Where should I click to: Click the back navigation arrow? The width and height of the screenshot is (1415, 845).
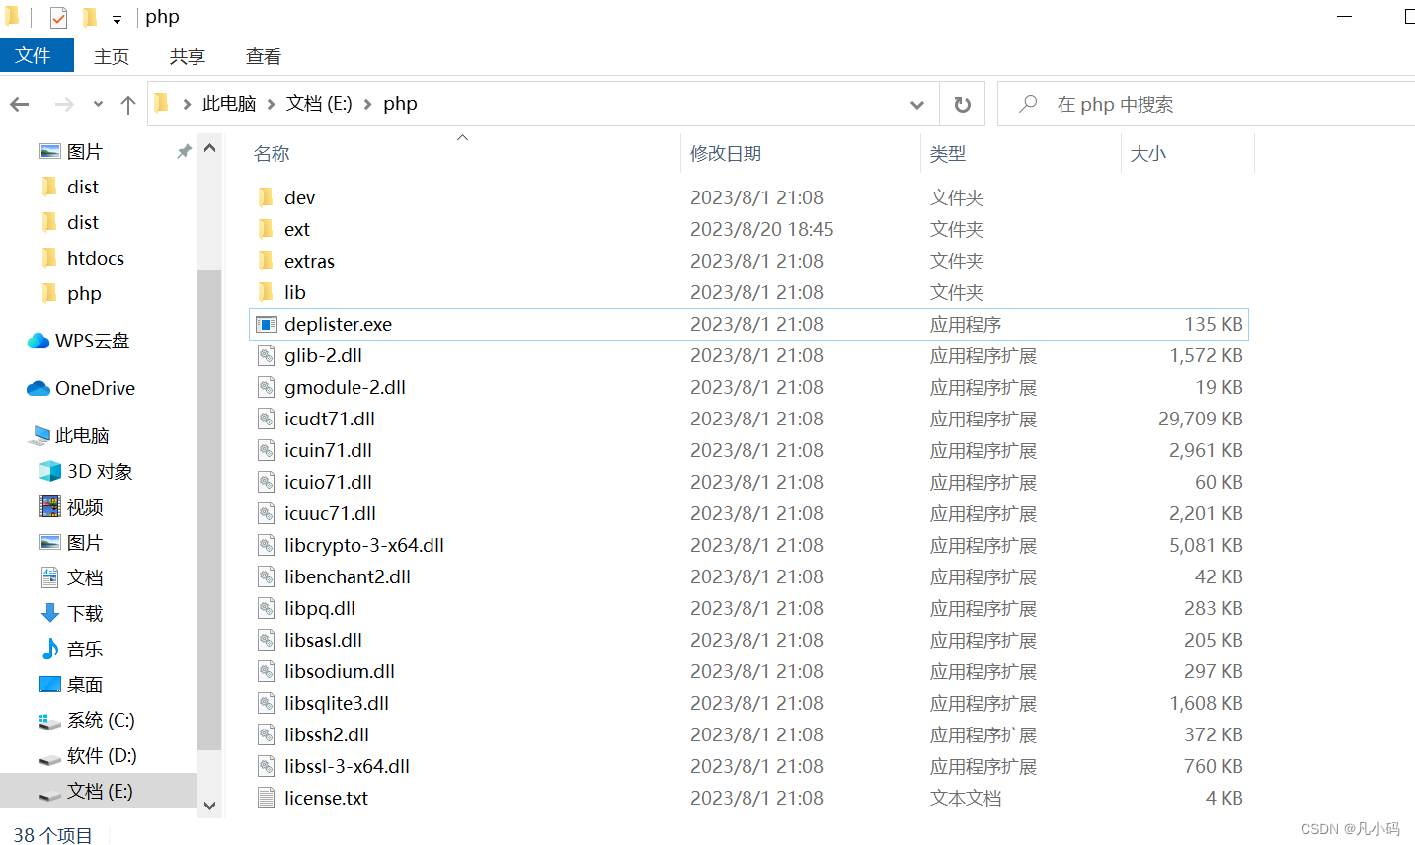pyautogui.click(x=19, y=104)
